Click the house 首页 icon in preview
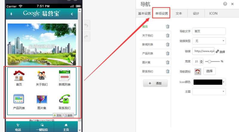 coord(19,75)
